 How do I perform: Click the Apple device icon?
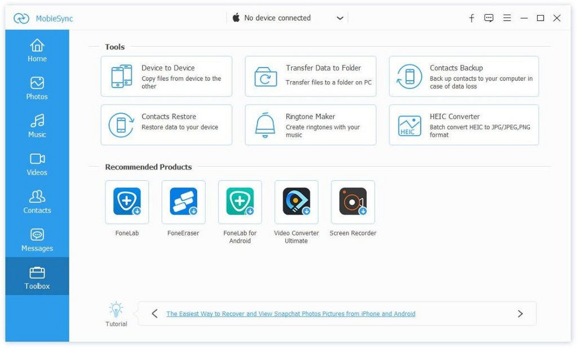236,17
